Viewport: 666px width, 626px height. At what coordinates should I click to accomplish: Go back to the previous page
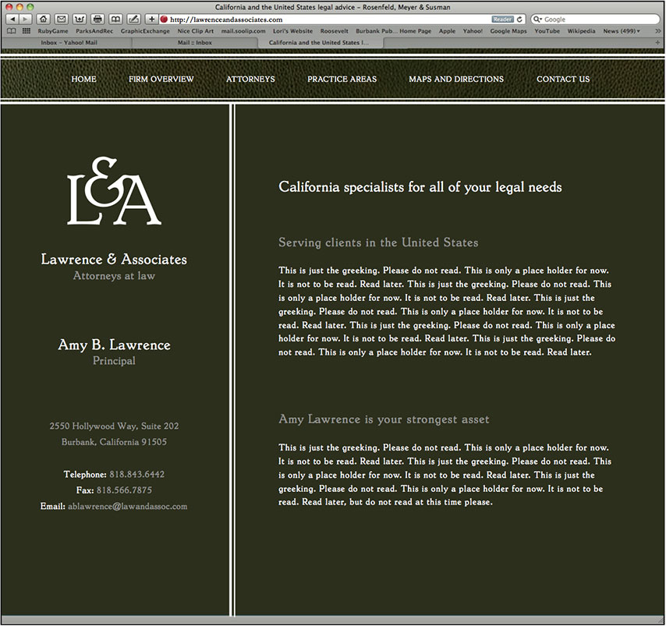click(12, 19)
